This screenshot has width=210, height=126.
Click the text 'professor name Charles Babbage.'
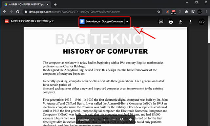pyautogui.click(x=64, y=66)
